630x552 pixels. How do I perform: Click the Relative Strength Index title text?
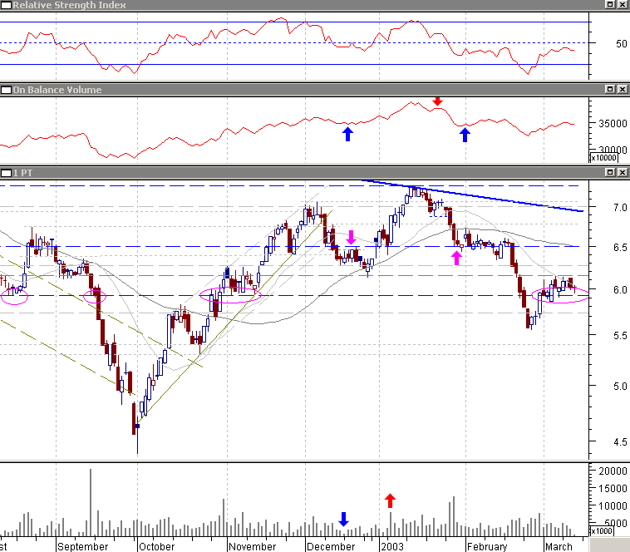click(x=69, y=5)
